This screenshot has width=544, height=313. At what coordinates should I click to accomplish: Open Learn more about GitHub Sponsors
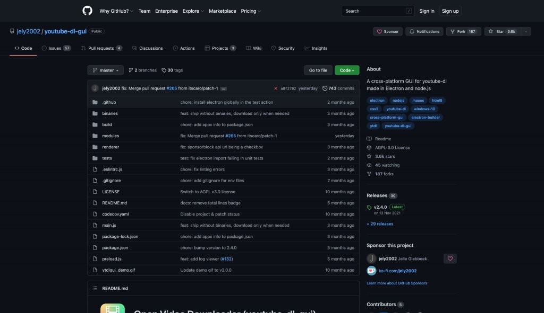click(397, 283)
